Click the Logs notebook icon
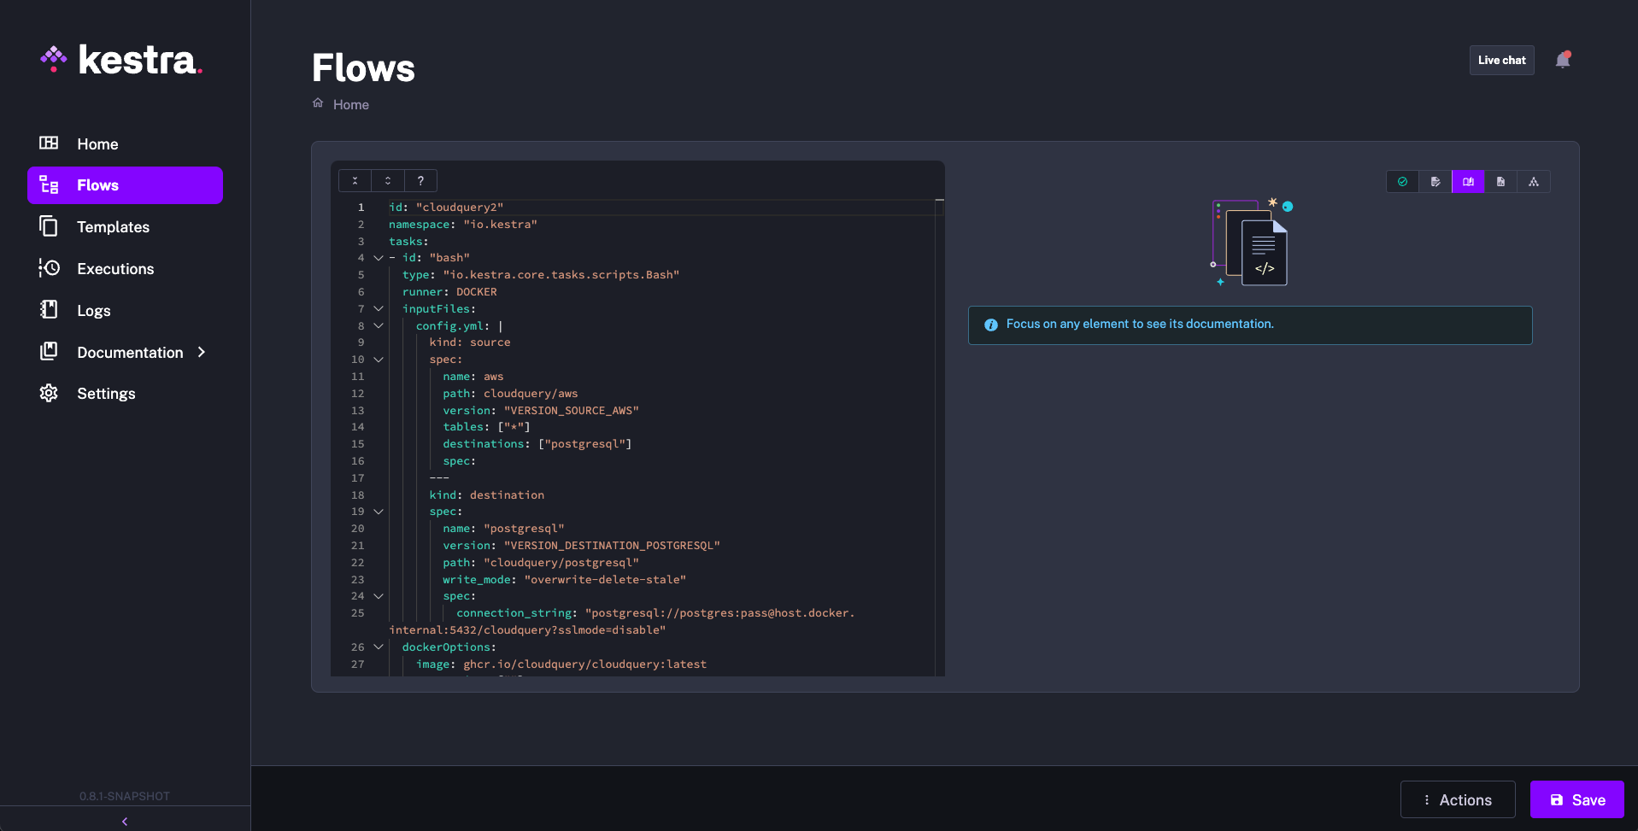 coord(49,309)
